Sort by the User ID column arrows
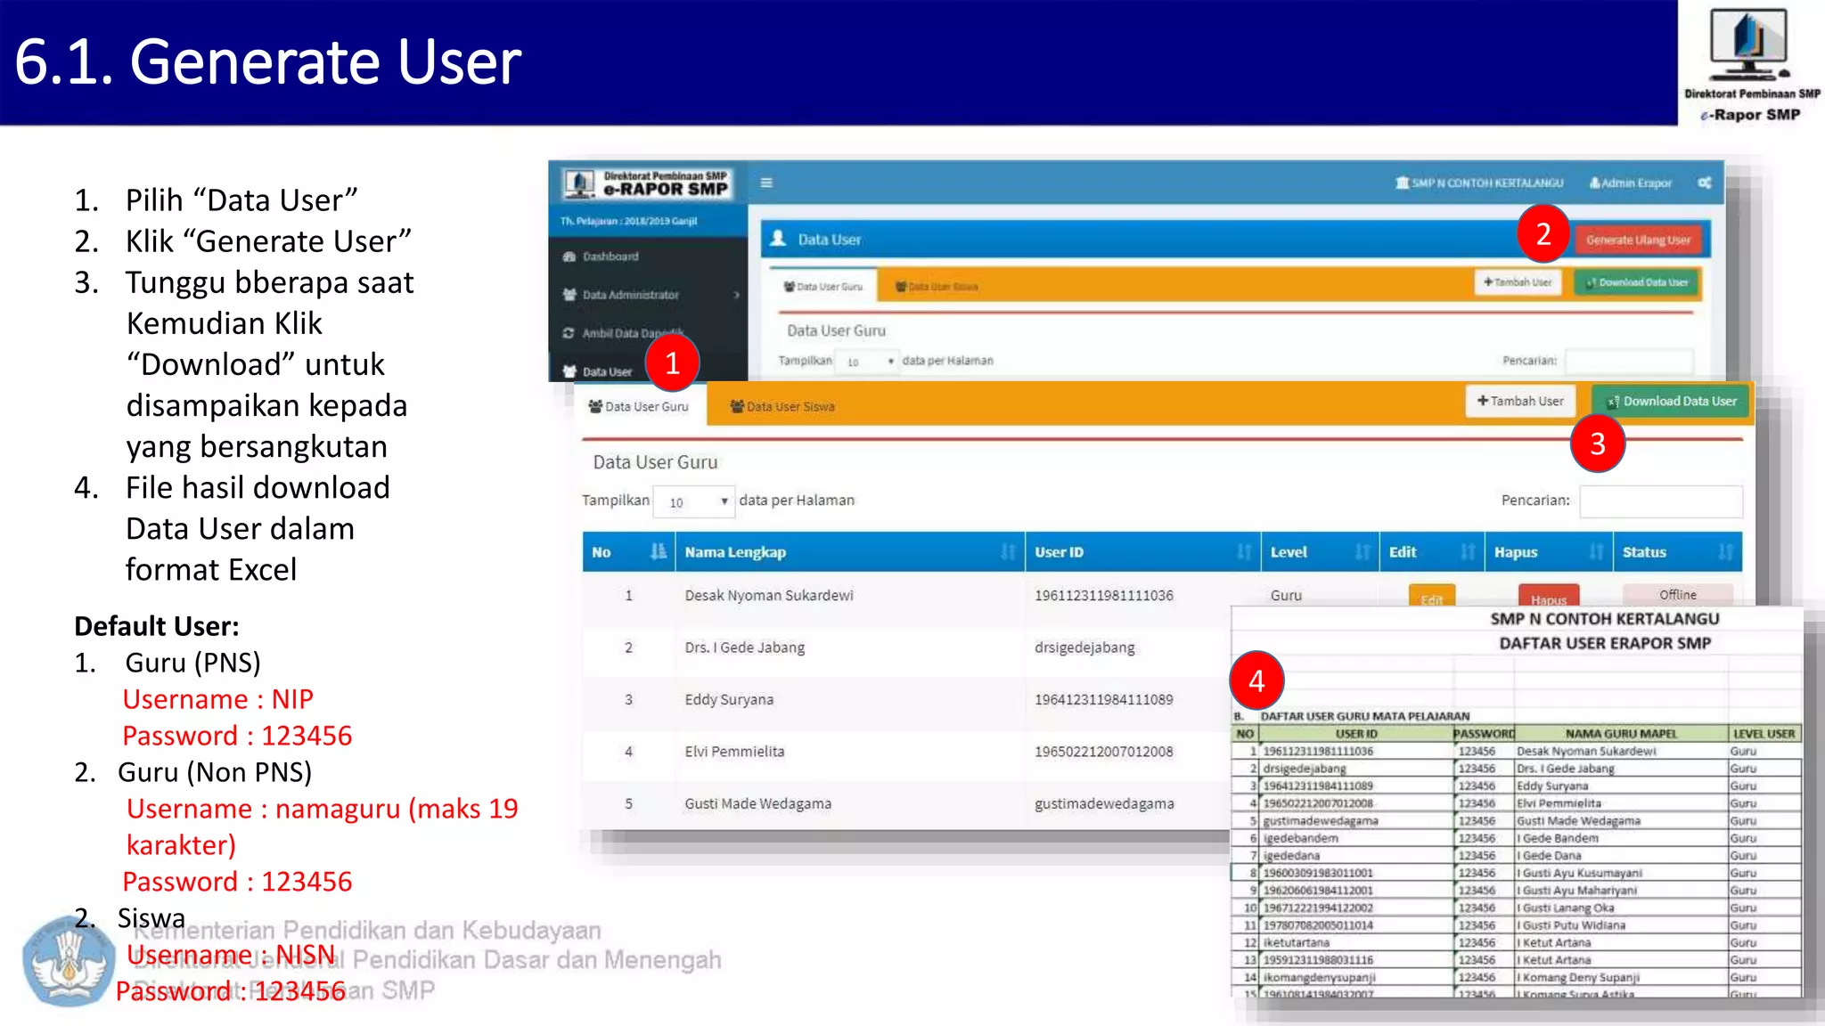Image resolution: width=1825 pixels, height=1026 pixels. click(1243, 552)
